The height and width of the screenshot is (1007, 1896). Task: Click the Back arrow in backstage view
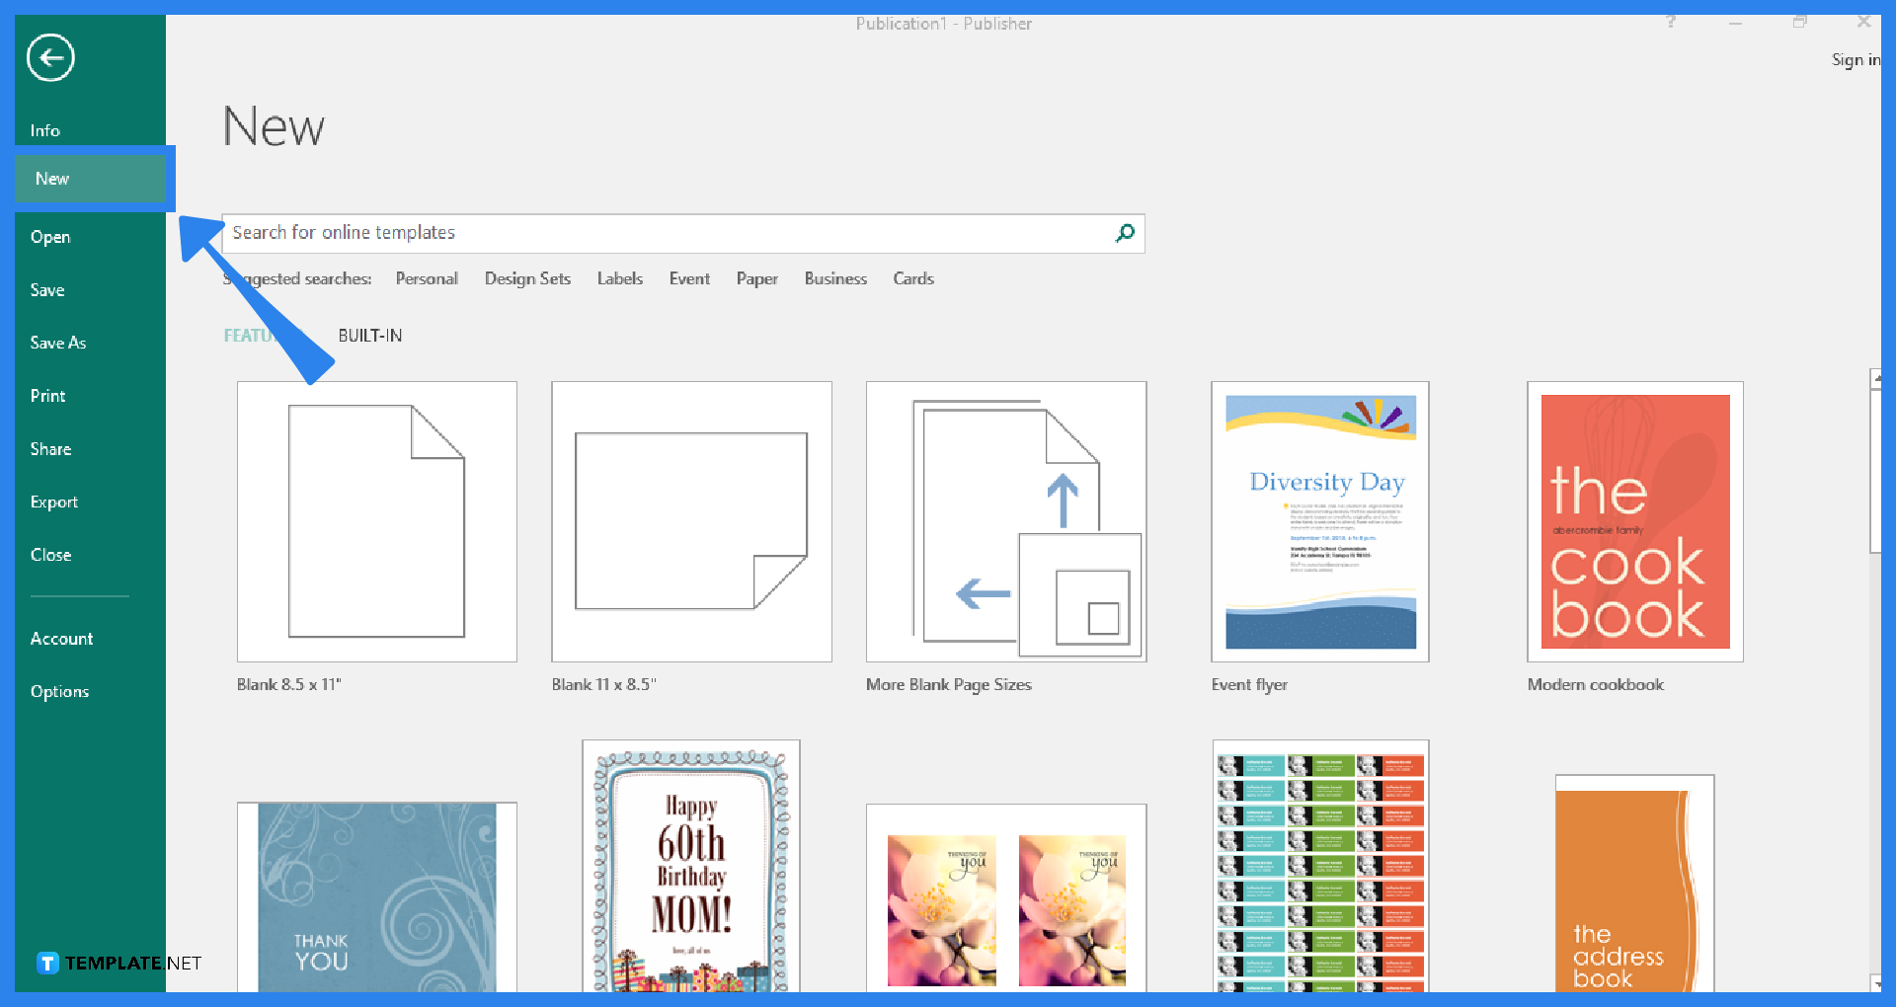coord(50,58)
